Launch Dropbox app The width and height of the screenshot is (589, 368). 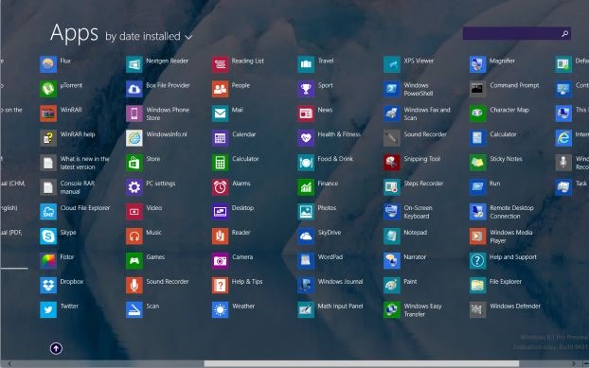pos(48,286)
